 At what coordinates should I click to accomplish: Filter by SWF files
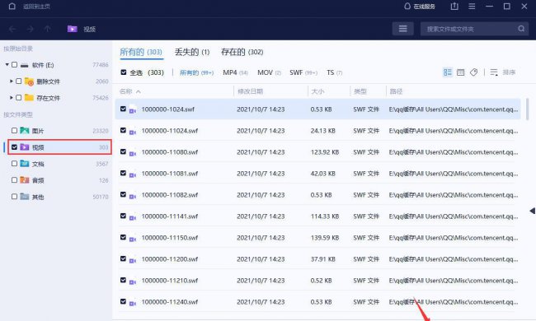303,72
